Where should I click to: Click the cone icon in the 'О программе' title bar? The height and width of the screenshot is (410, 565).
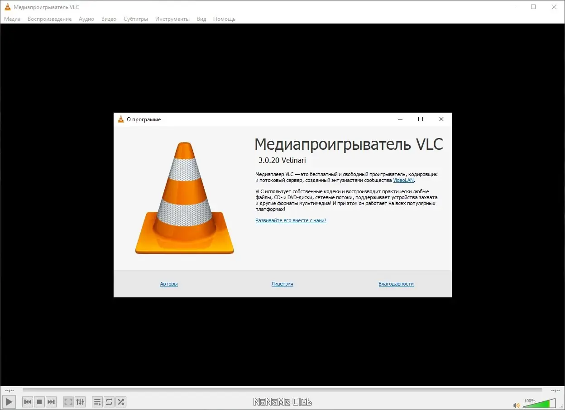[x=121, y=119]
